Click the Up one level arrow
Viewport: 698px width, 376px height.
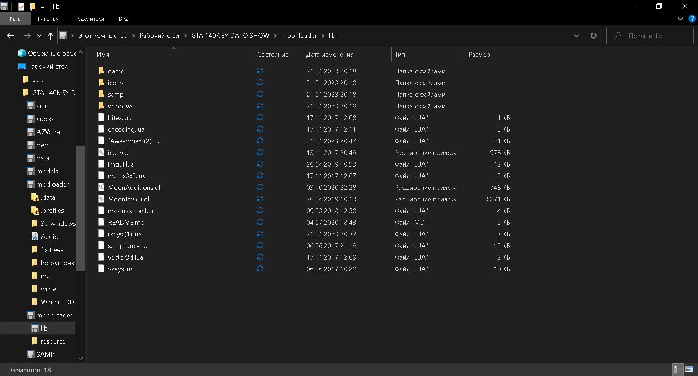[51, 36]
